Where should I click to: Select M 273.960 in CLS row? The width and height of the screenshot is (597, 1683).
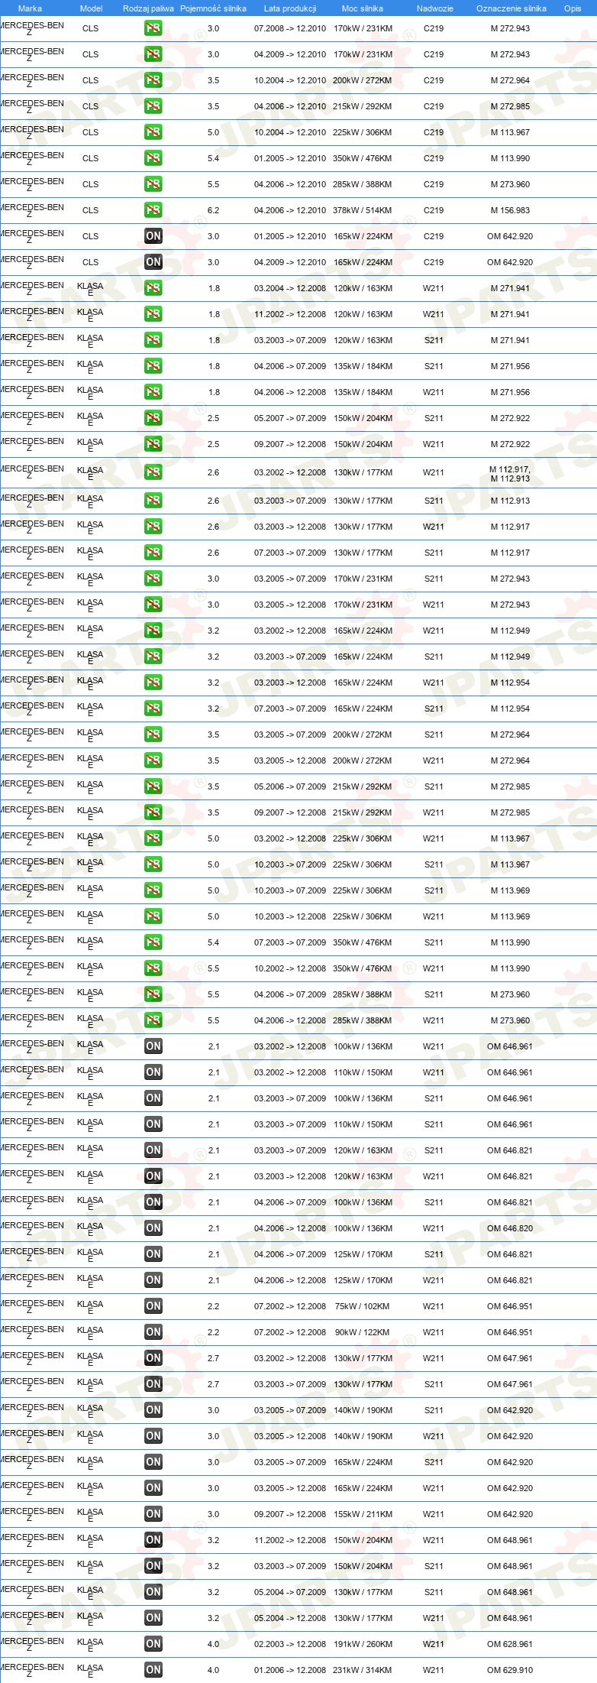[x=510, y=184]
